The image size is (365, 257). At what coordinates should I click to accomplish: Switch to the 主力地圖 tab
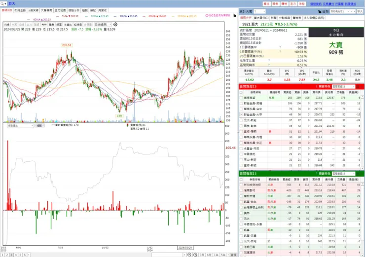(x=60, y=10)
